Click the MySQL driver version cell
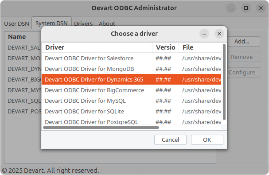Viewport: 269px width, 175px height. point(164,101)
